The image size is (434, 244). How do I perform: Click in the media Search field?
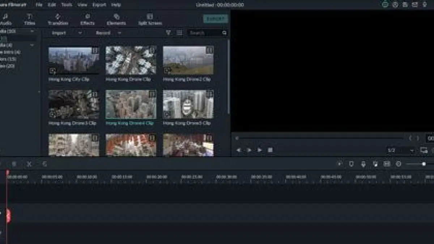205,33
